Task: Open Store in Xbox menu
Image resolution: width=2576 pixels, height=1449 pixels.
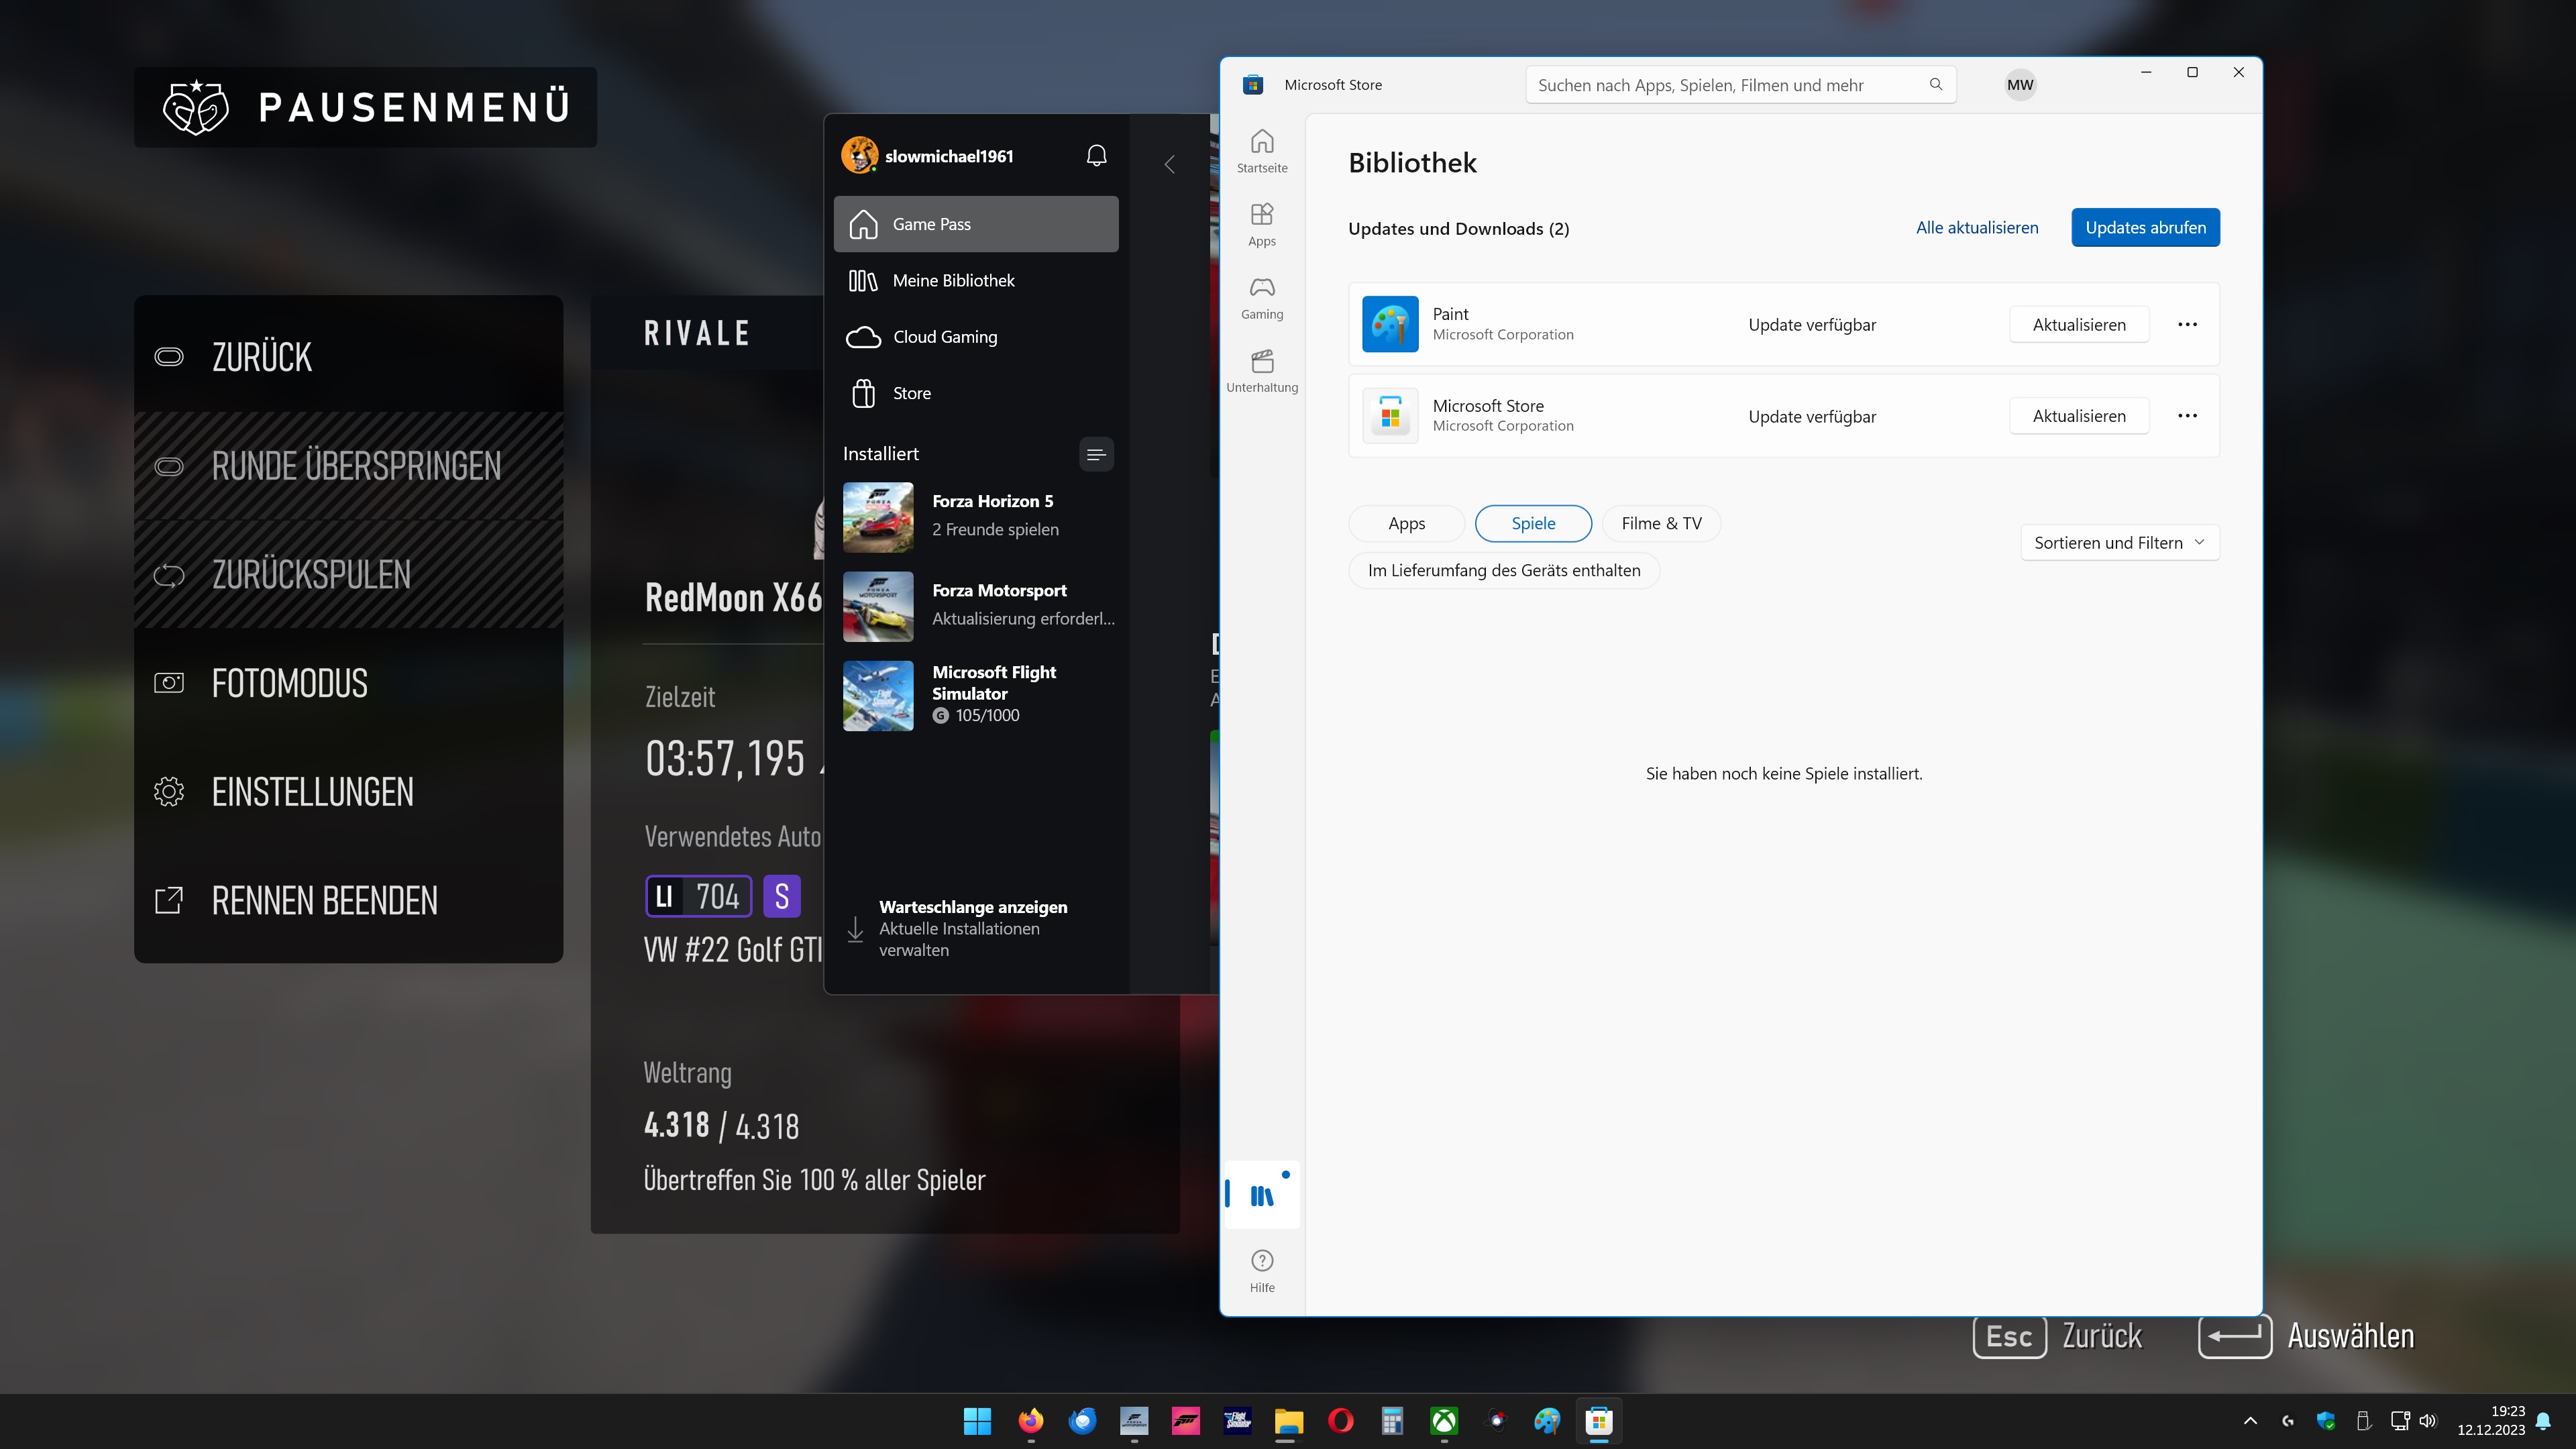Action: tap(976, 394)
